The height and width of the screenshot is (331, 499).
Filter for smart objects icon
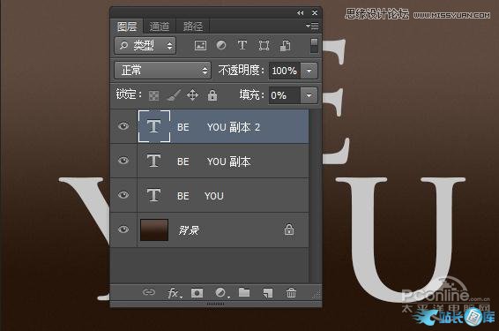click(x=285, y=46)
